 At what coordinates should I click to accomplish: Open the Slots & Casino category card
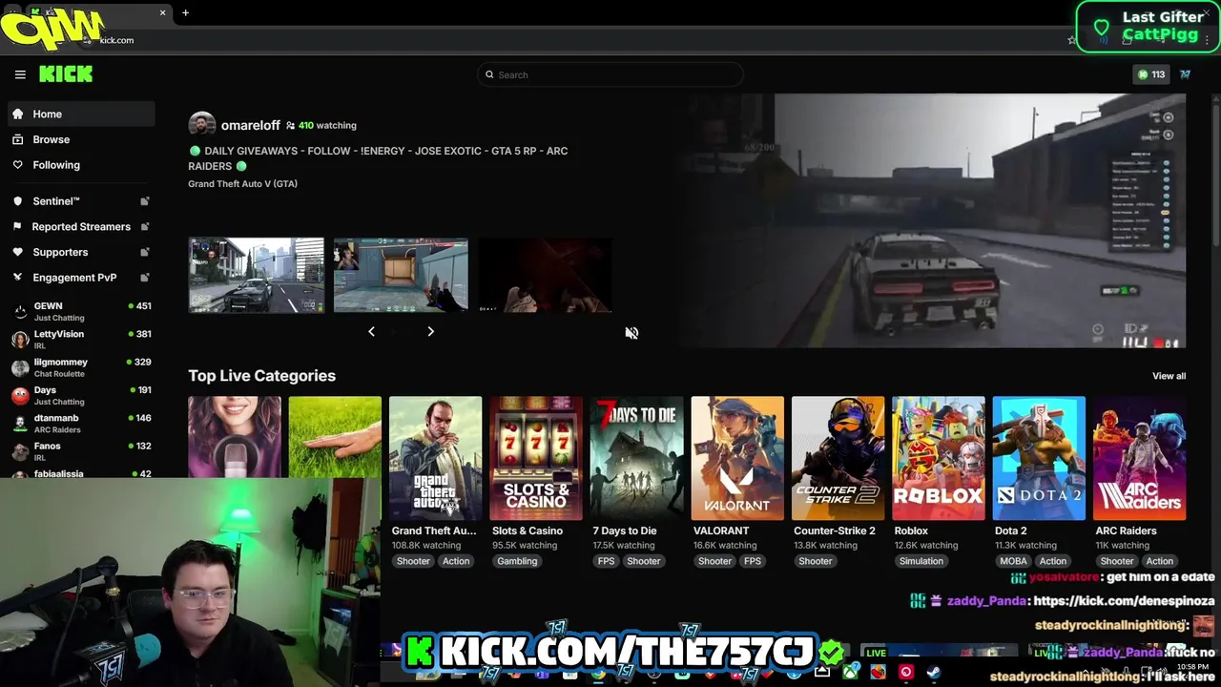[x=536, y=458]
